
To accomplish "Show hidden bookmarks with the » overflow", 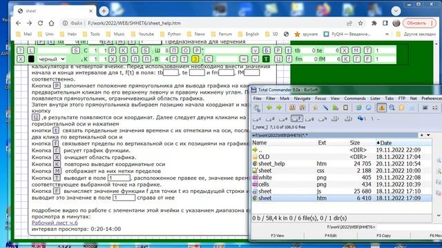I will click(387, 34).
